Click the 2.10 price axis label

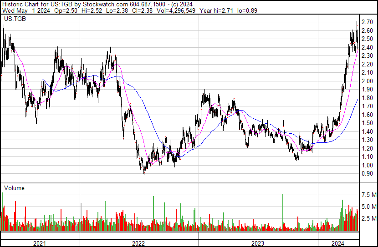(x=368, y=73)
